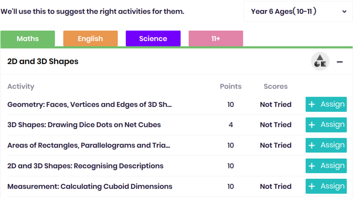Viewport: 360px width, 198px height.
Task: Open the Year 6 Ages(10-11) dropdown
Action: [x=298, y=12]
